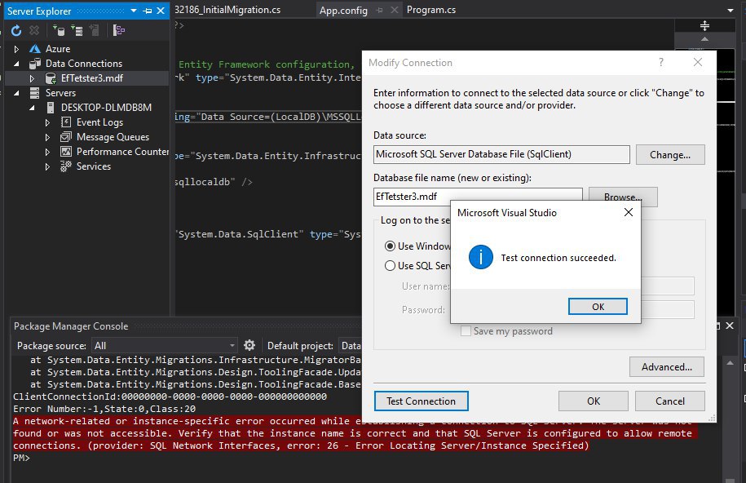Viewport: 746px width, 483px height.
Task: Click OK in the Modify Connection dialog
Action: click(594, 401)
